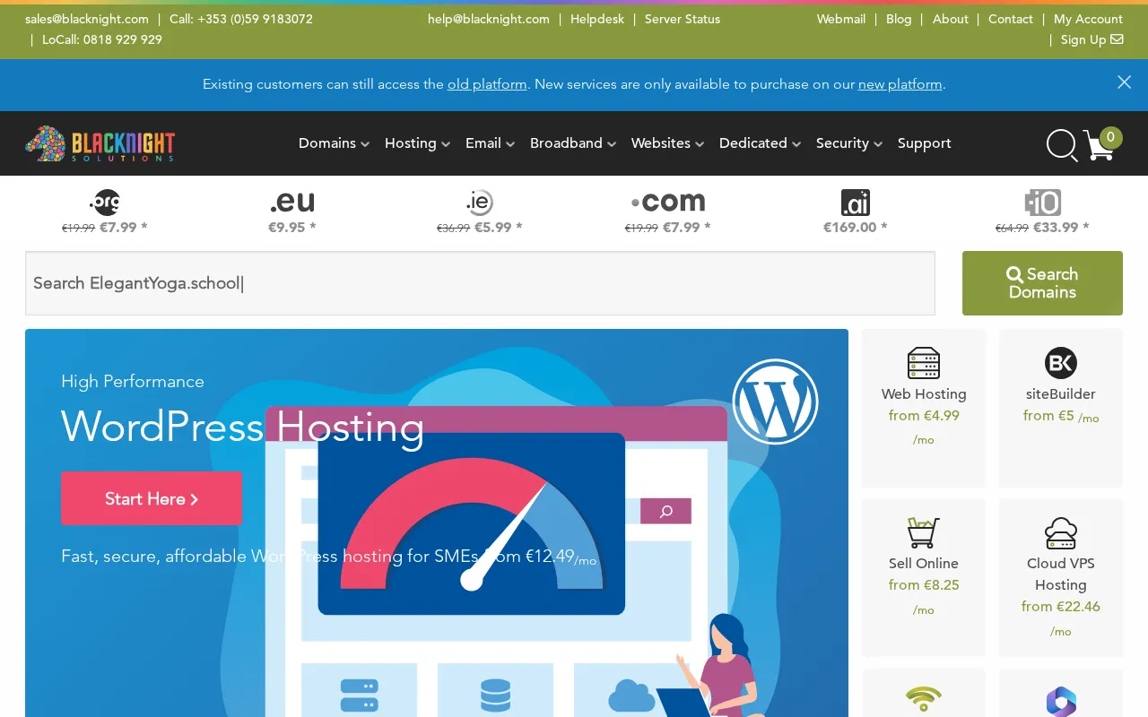Expand the Domains menu
Viewport: 1148px width, 717px height.
[334, 143]
